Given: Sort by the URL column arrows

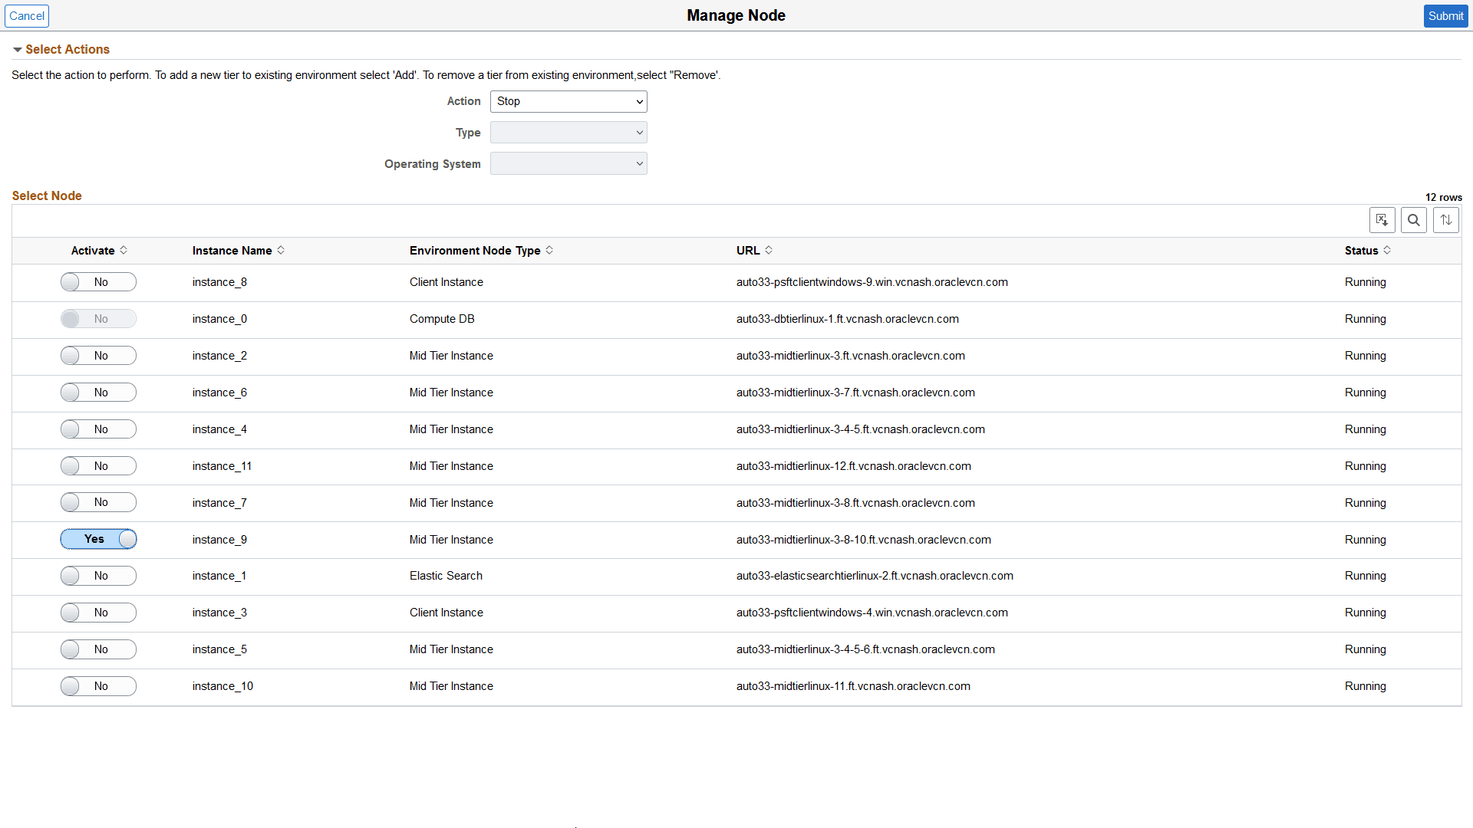Looking at the screenshot, I should [769, 251].
